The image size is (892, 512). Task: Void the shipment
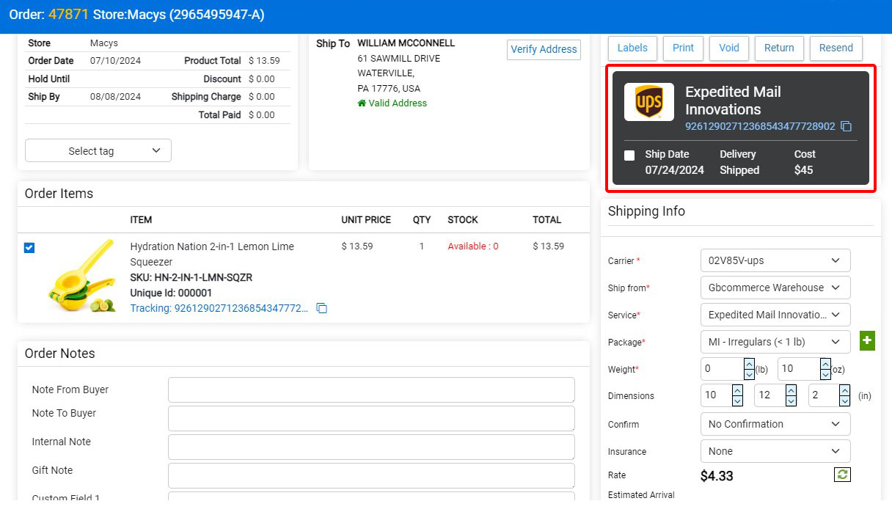click(x=729, y=48)
